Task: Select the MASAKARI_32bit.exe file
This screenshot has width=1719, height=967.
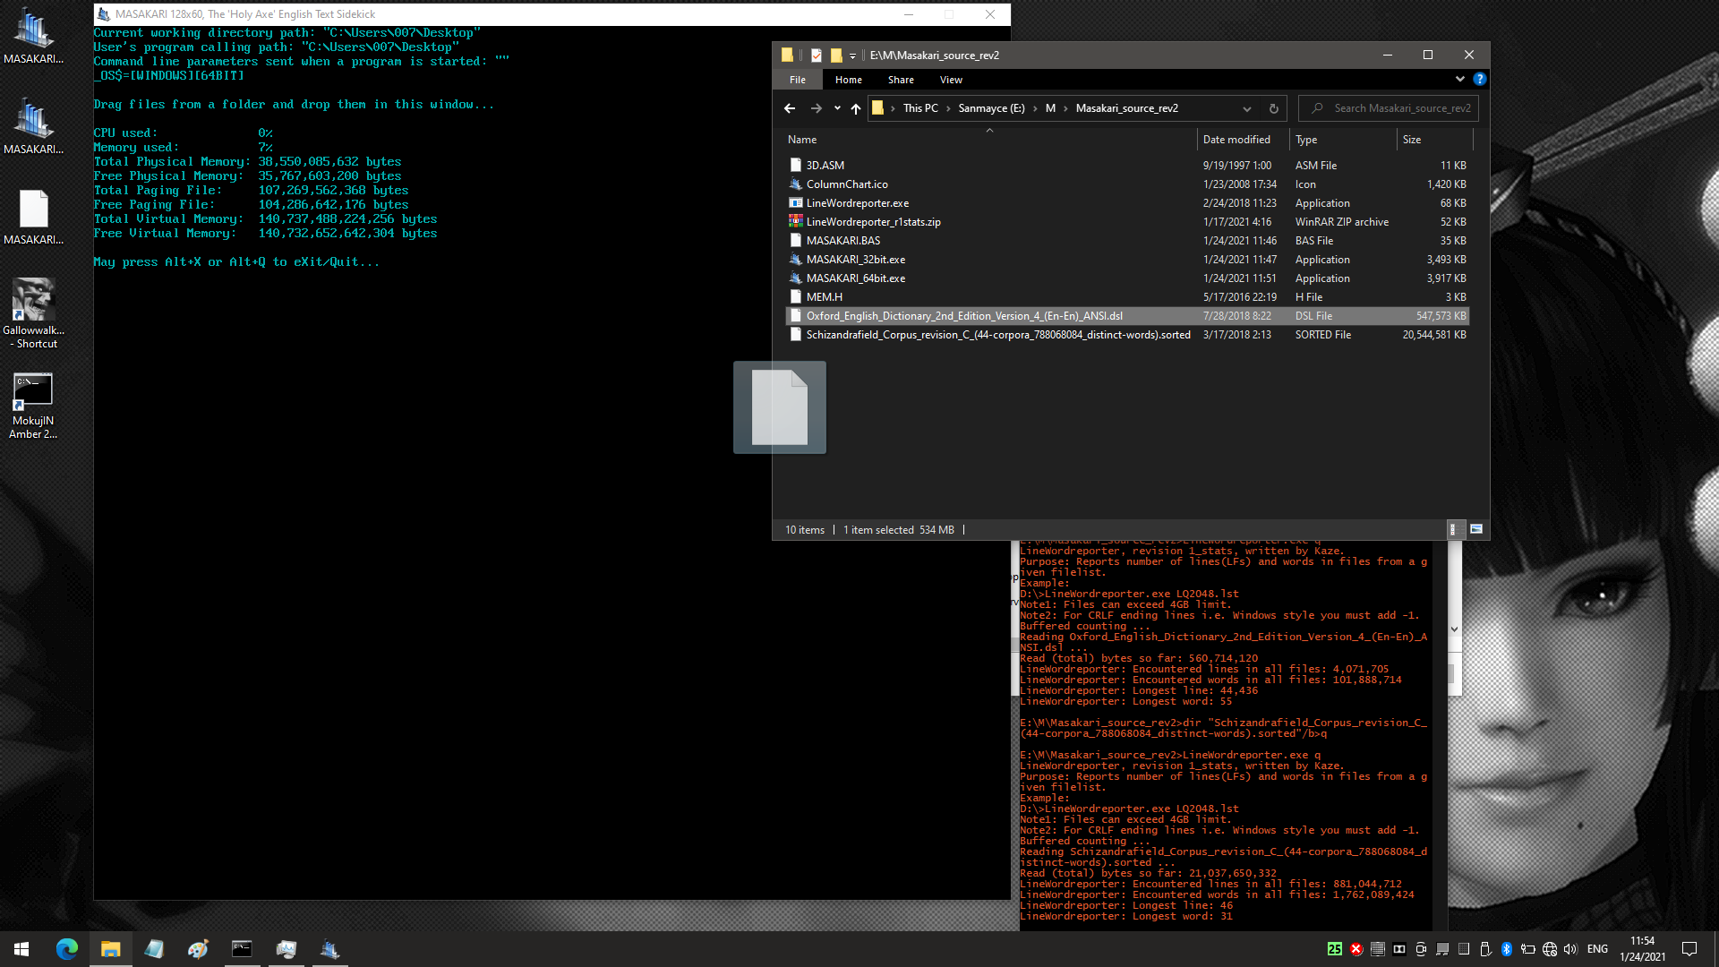Action: (x=1127, y=260)
